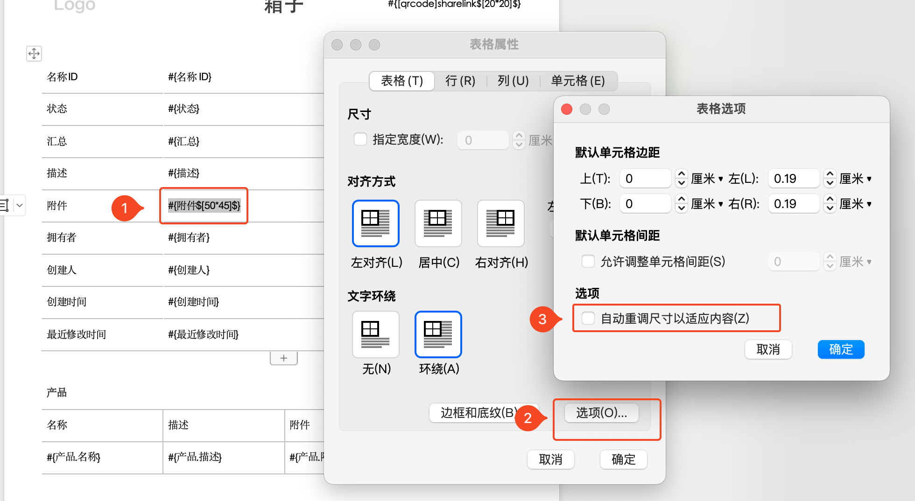Click the #{产品.描述} table cell

pos(195,457)
